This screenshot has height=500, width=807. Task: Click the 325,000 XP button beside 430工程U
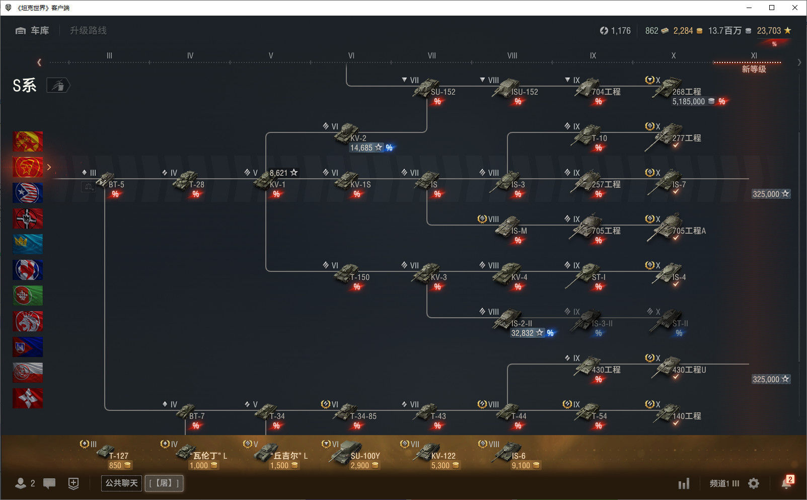click(x=771, y=380)
